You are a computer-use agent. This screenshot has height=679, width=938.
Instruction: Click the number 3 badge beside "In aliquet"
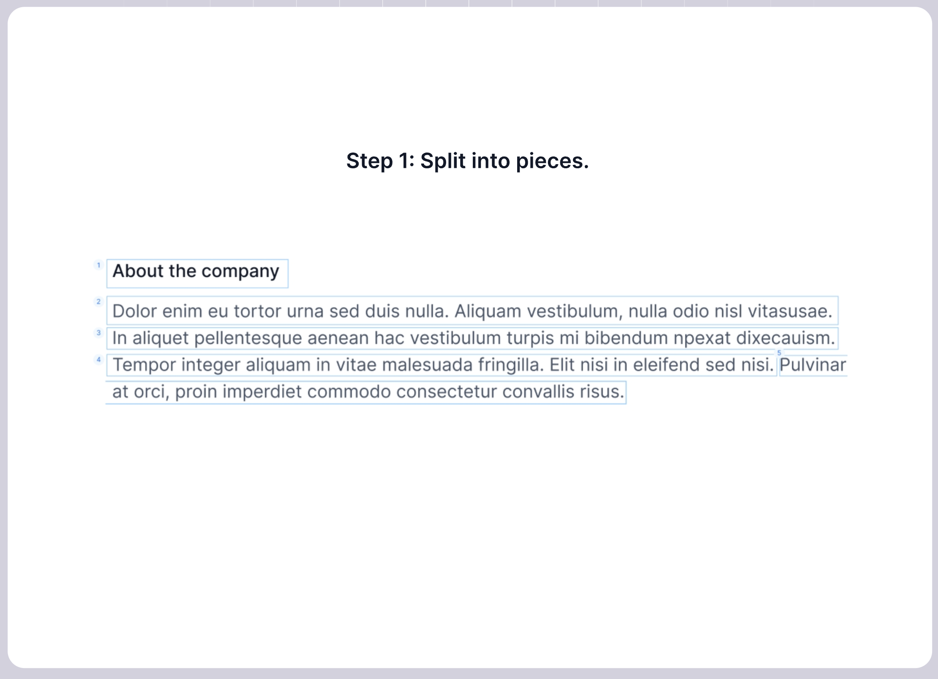pyautogui.click(x=98, y=333)
